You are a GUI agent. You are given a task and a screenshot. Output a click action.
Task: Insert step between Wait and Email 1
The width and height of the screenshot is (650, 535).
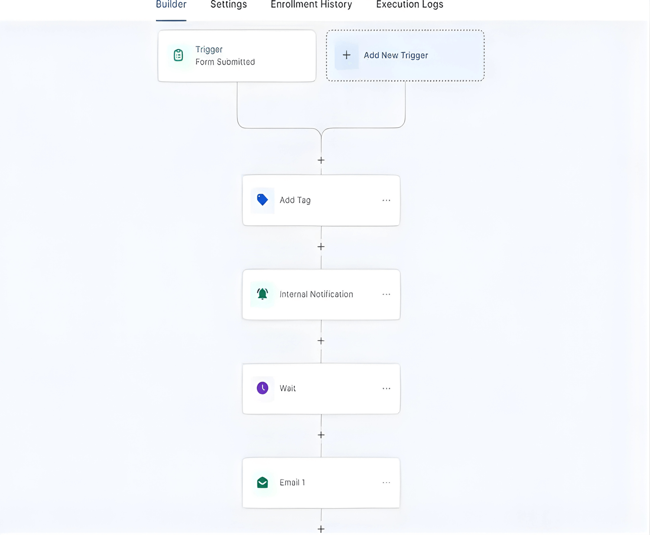(321, 435)
